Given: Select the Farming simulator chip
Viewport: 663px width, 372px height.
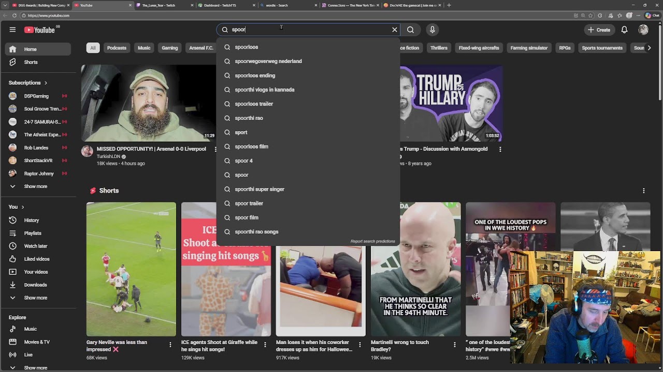Looking at the screenshot, I should 529,48.
